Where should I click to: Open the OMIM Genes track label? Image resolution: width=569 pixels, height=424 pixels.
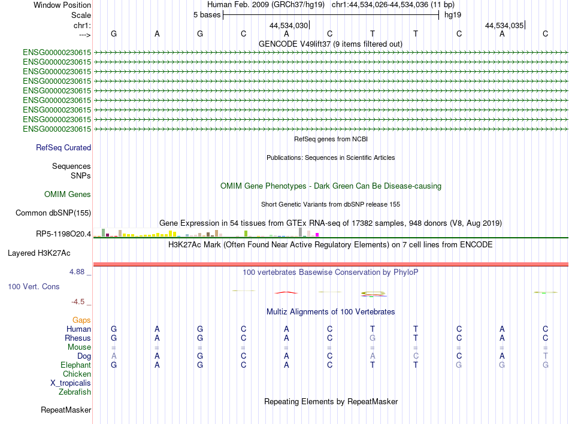(x=68, y=195)
